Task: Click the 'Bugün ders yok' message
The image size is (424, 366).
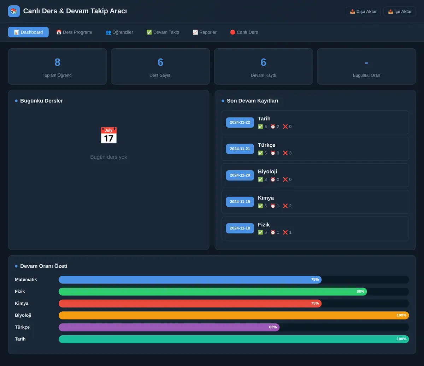Action: (x=108, y=157)
